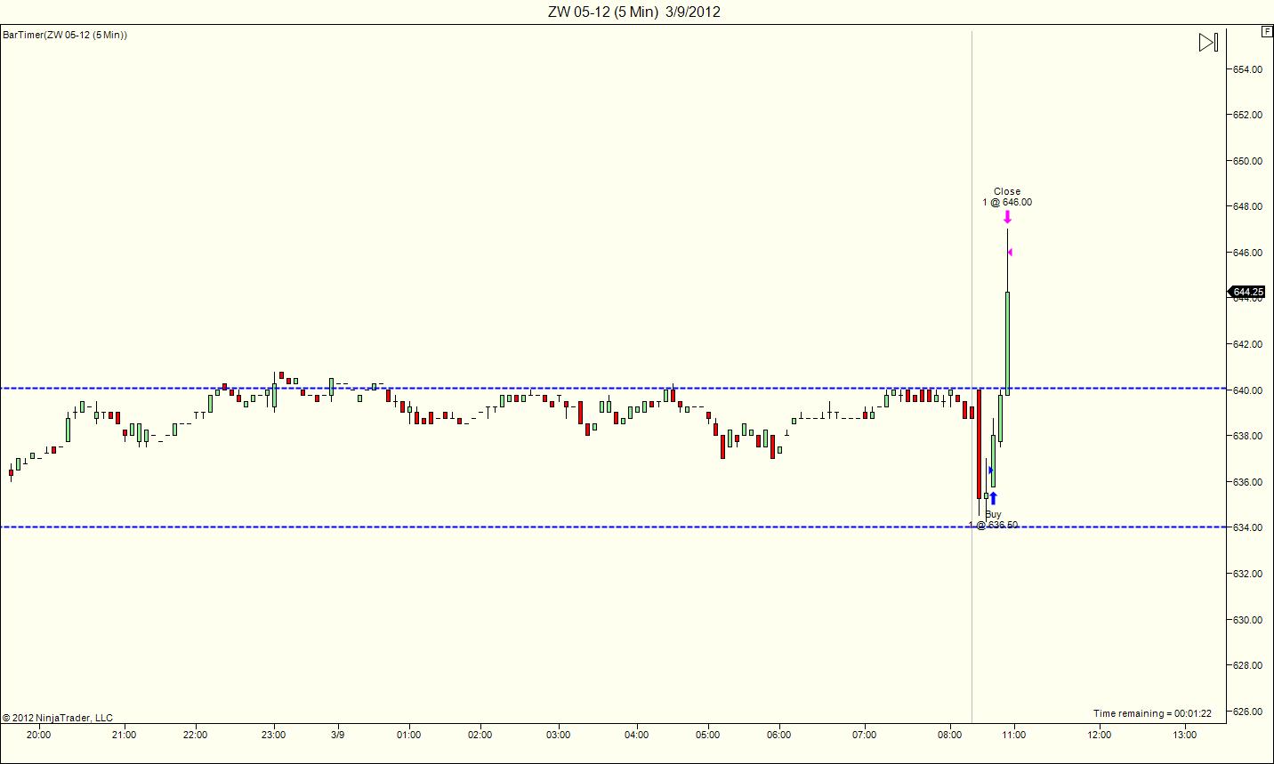Click 626.00 on the price axis
The height and width of the screenshot is (764, 1274).
point(1247,712)
